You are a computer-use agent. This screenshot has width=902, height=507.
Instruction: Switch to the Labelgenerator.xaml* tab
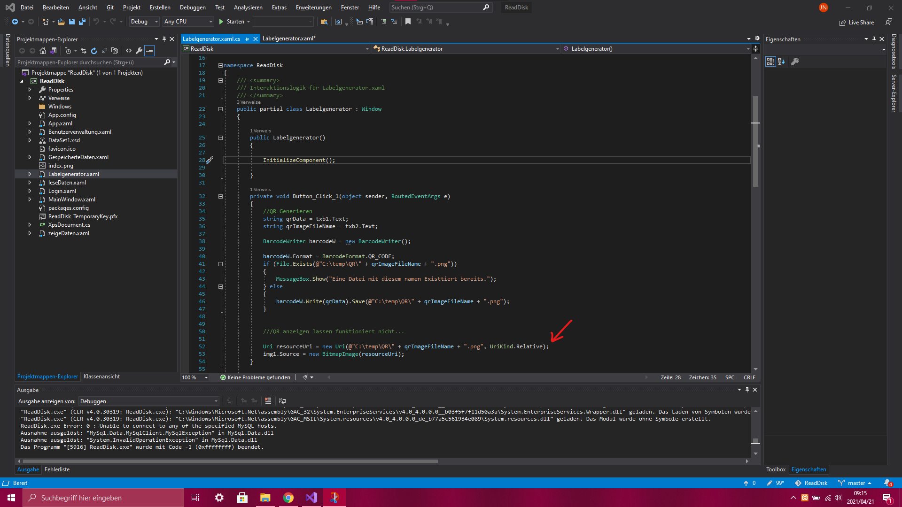coord(289,38)
